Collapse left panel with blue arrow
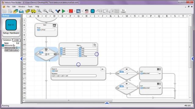 21,59
